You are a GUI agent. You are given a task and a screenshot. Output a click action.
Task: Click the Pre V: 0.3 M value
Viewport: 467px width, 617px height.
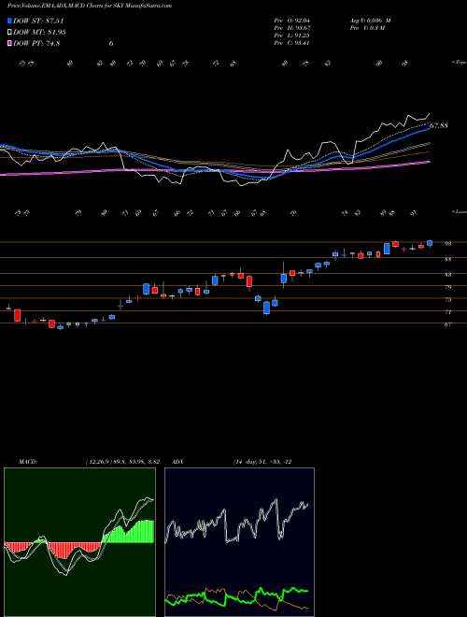click(366, 28)
